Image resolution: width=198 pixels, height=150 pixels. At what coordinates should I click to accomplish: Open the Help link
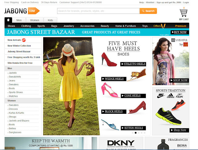[x=142, y=2]
